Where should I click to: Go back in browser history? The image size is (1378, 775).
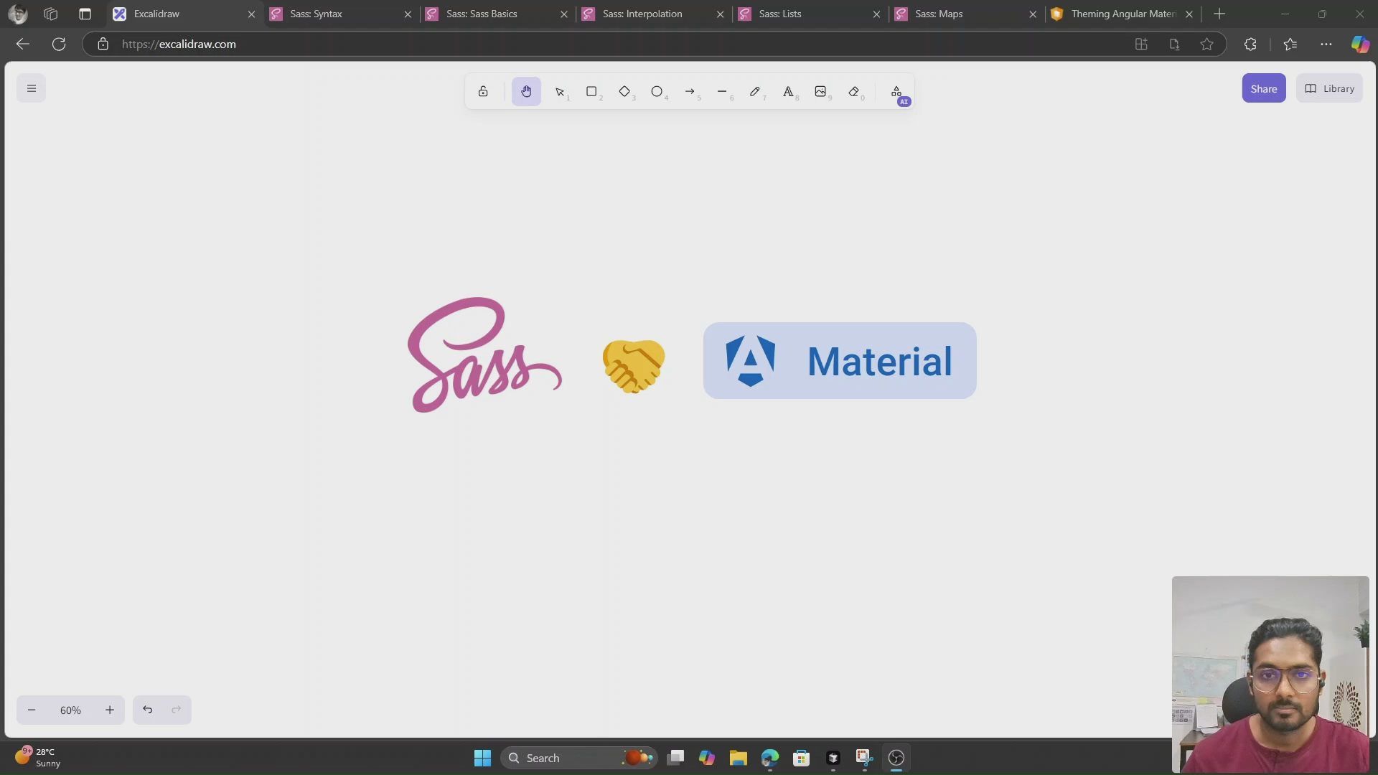coord(22,44)
